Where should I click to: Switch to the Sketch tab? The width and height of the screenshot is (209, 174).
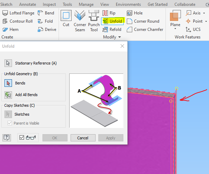coord(6,4)
